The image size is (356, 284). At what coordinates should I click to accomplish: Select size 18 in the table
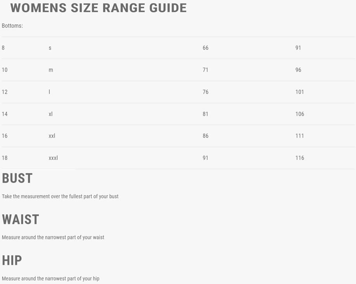[5, 158]
